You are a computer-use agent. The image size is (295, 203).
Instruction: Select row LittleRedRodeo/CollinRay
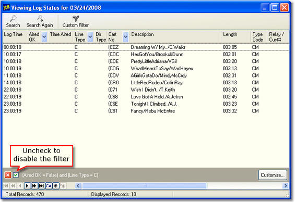tap(146, 83)
